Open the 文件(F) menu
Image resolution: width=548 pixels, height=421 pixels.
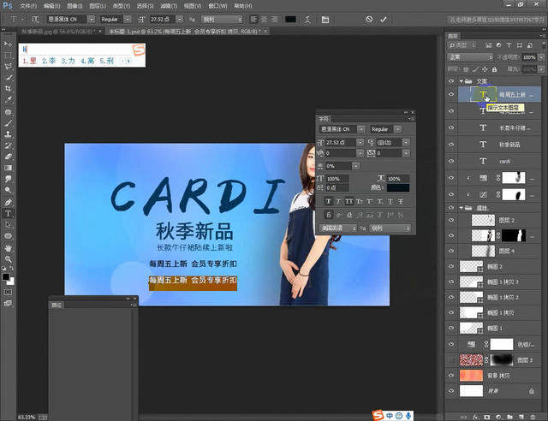coord(28,6)
